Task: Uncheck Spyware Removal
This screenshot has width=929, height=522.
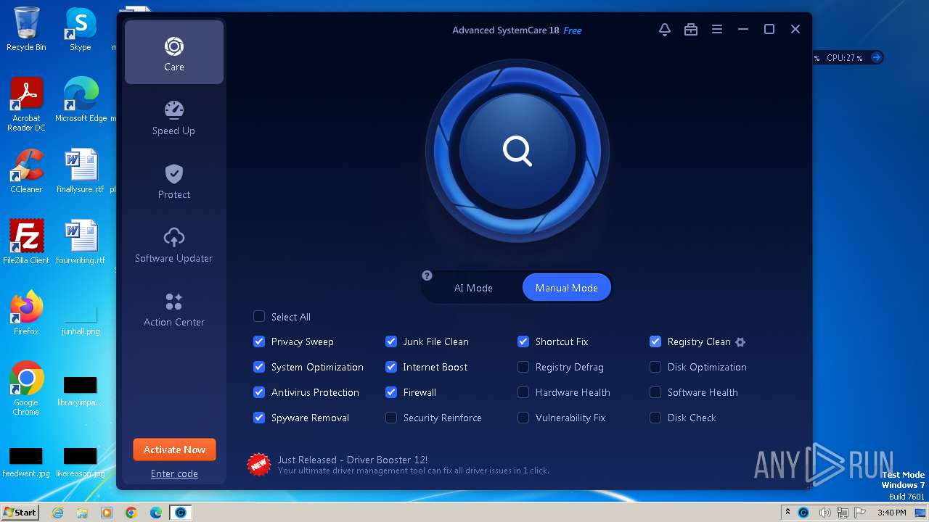Action: 259,418
